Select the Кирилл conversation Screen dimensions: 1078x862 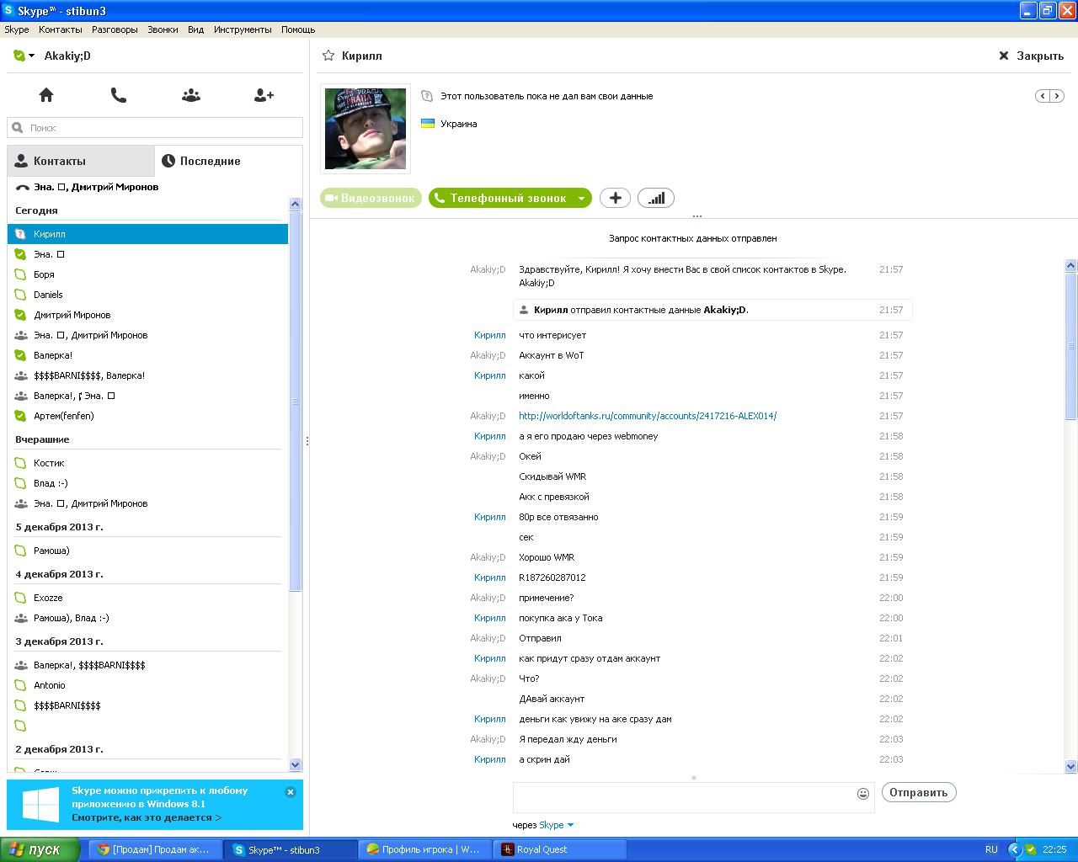click(x=147, y=234)
